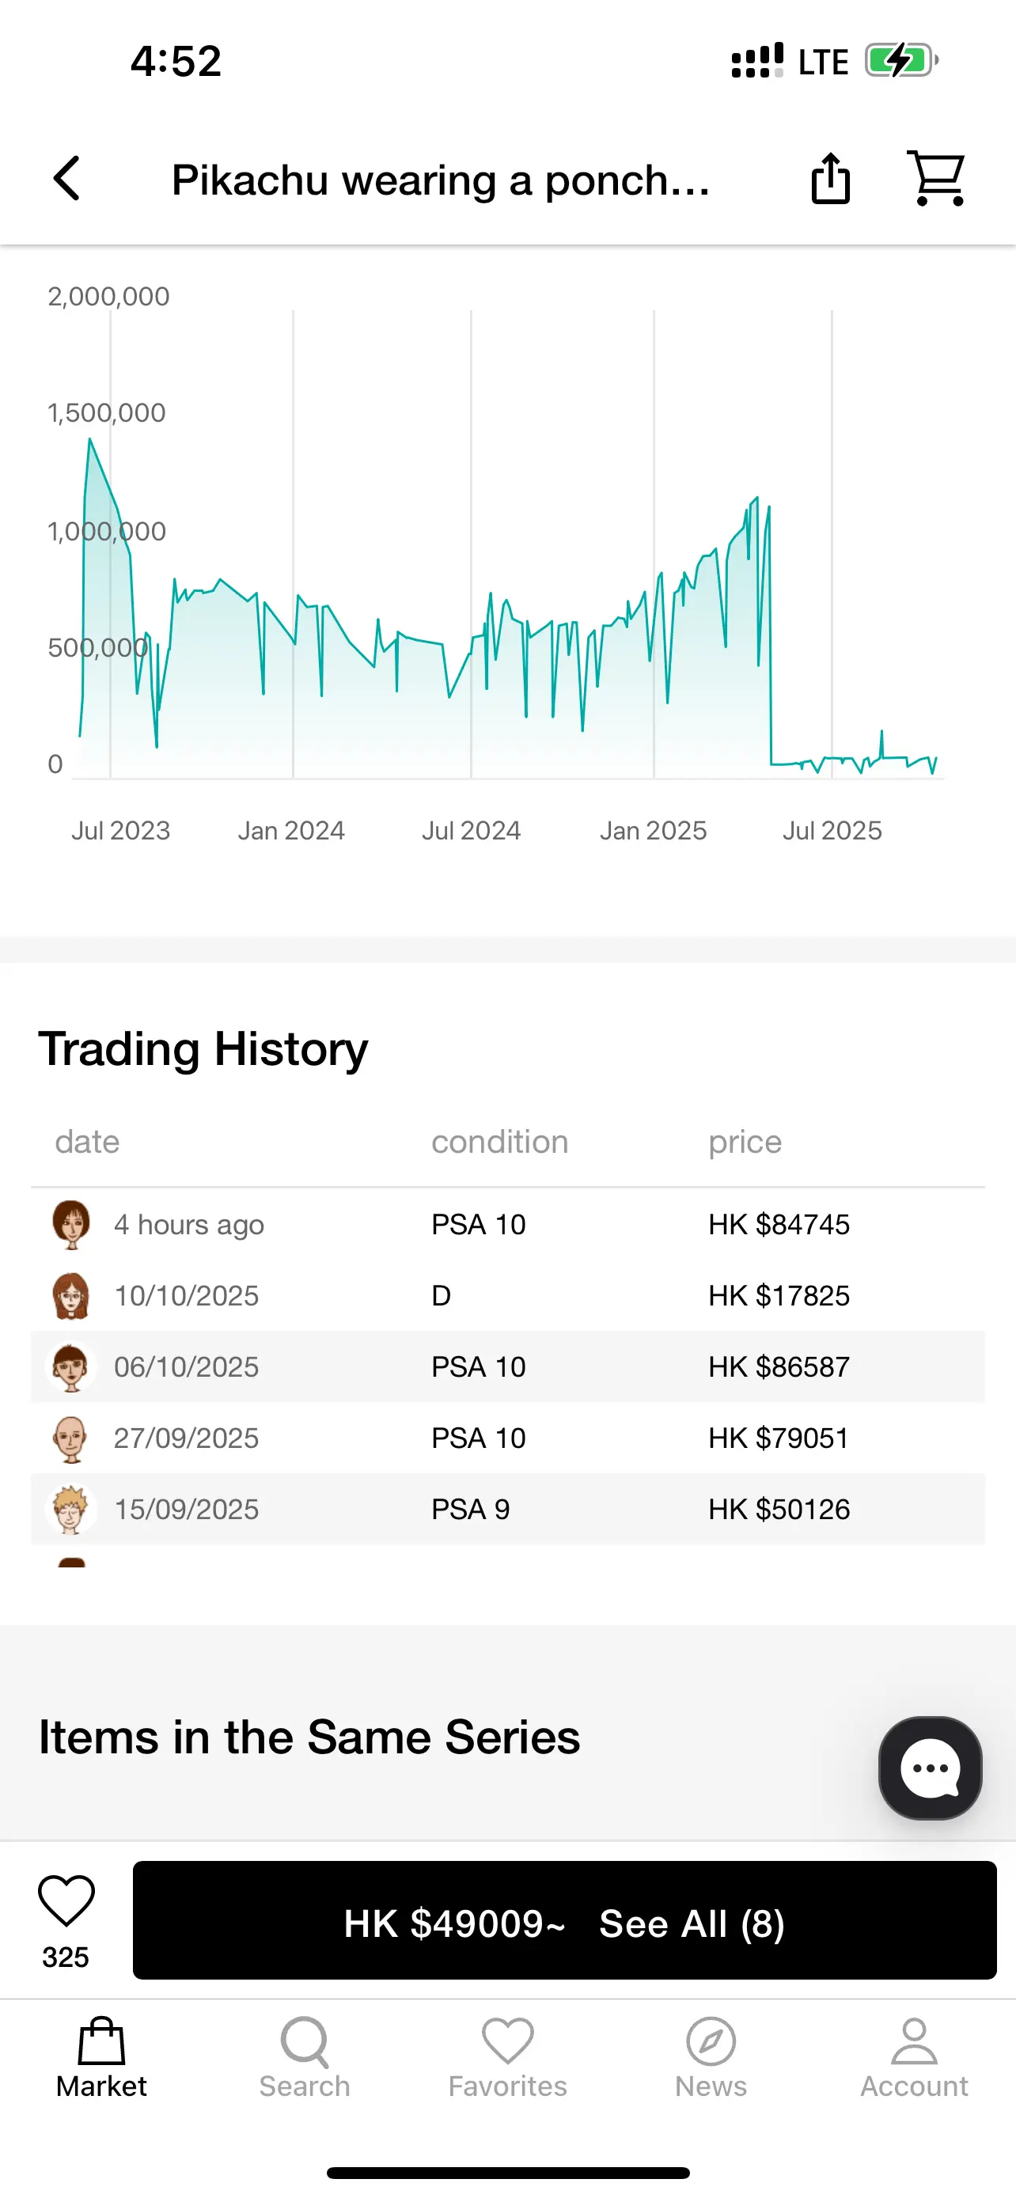
Task: Open the share sheet icon
Action: 829,178
